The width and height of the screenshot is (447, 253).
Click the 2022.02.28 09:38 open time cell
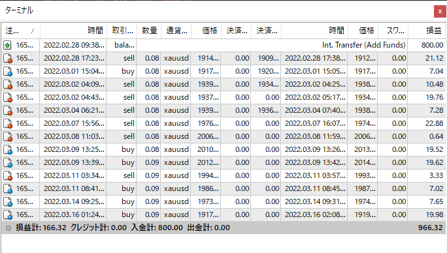point(74,45)
